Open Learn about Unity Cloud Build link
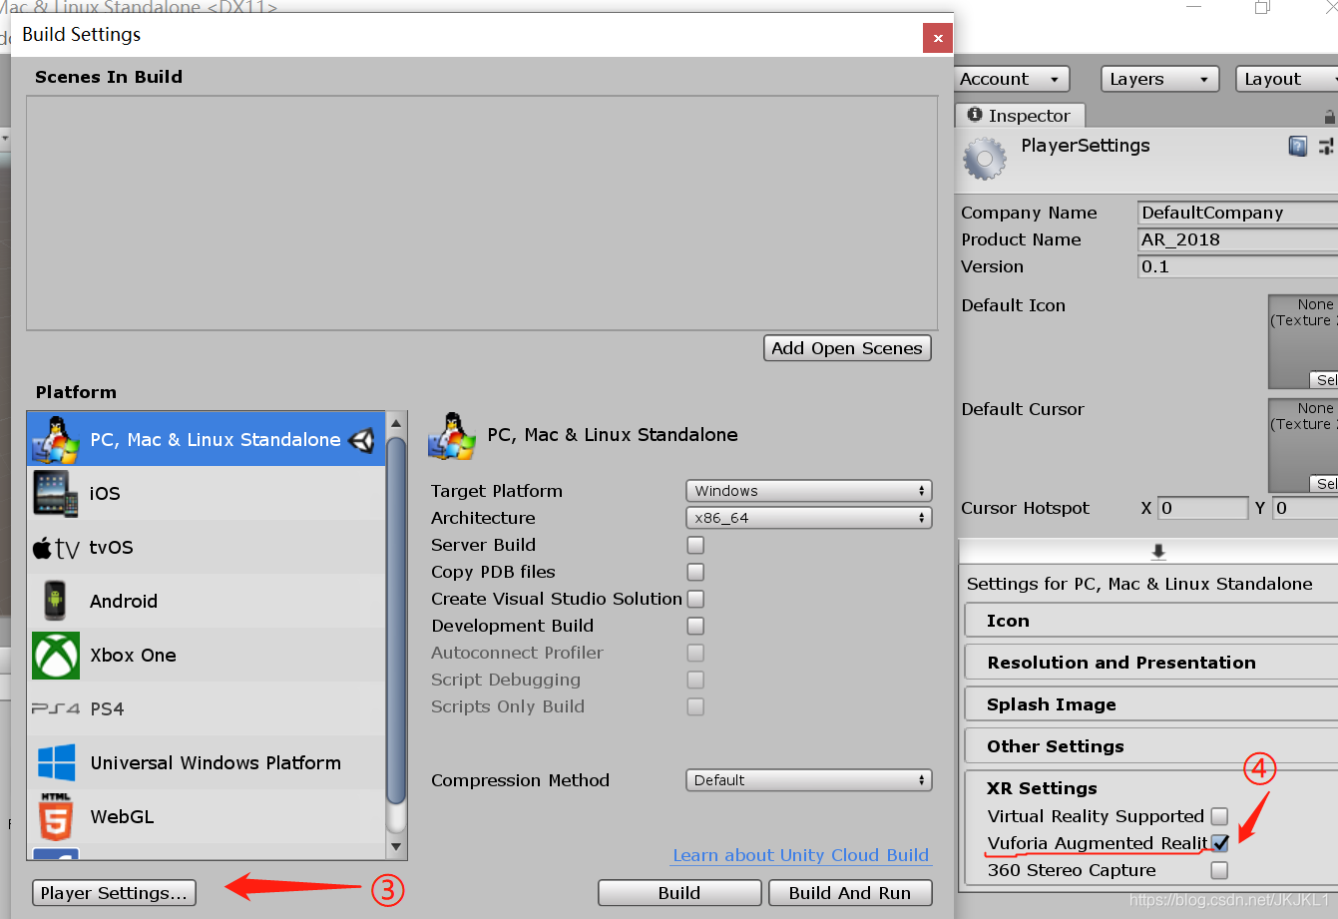Viewport: 1338px width, 919px height. click(x=800, y=855)
